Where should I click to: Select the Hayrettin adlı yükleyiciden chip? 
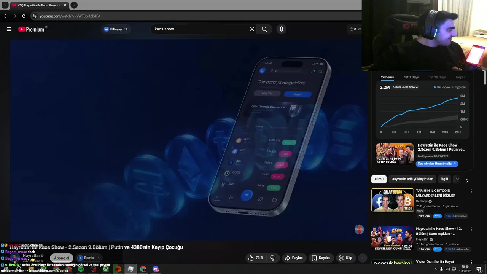pyautogui.click(x=412, y=179)
